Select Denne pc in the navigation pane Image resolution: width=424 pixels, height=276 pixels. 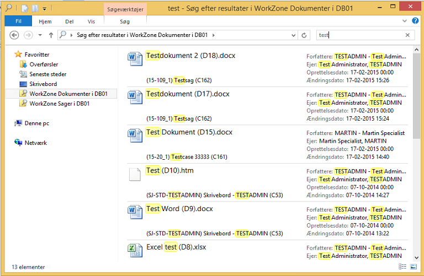[x=37, y=123]
